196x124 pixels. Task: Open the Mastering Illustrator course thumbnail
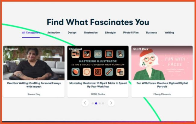98,63
